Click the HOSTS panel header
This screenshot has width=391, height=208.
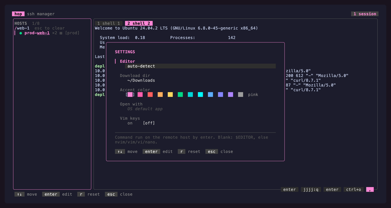click(x=21, y=23)
